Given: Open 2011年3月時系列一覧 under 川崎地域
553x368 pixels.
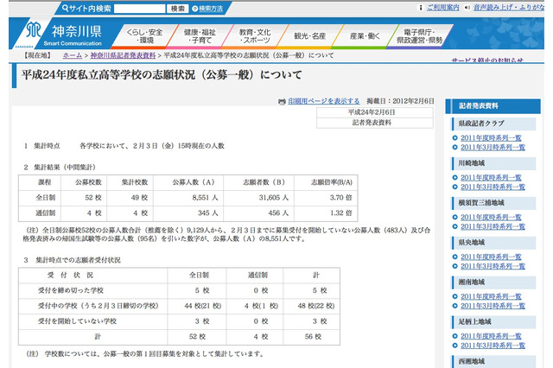Looking at the screenshot, I should [493, 187].
